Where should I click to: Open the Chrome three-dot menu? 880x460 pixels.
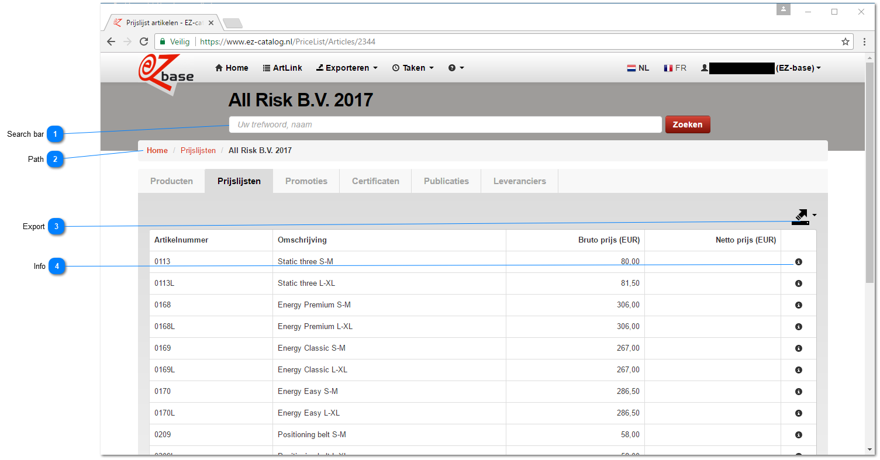tap(865, 41)
